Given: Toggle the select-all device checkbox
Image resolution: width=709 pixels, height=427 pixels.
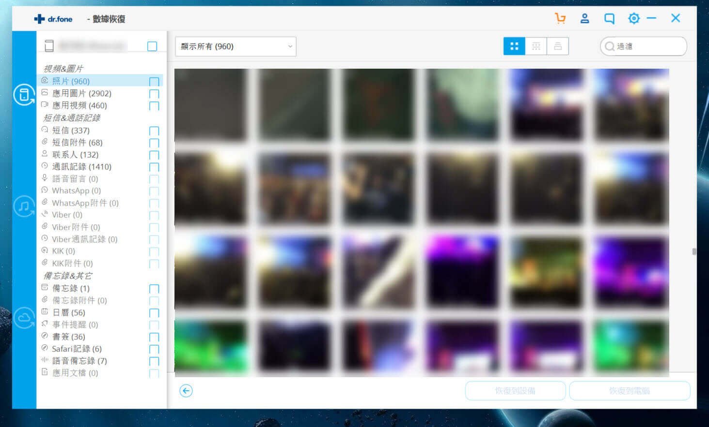Looking at the screenshot, I should 152,46.
